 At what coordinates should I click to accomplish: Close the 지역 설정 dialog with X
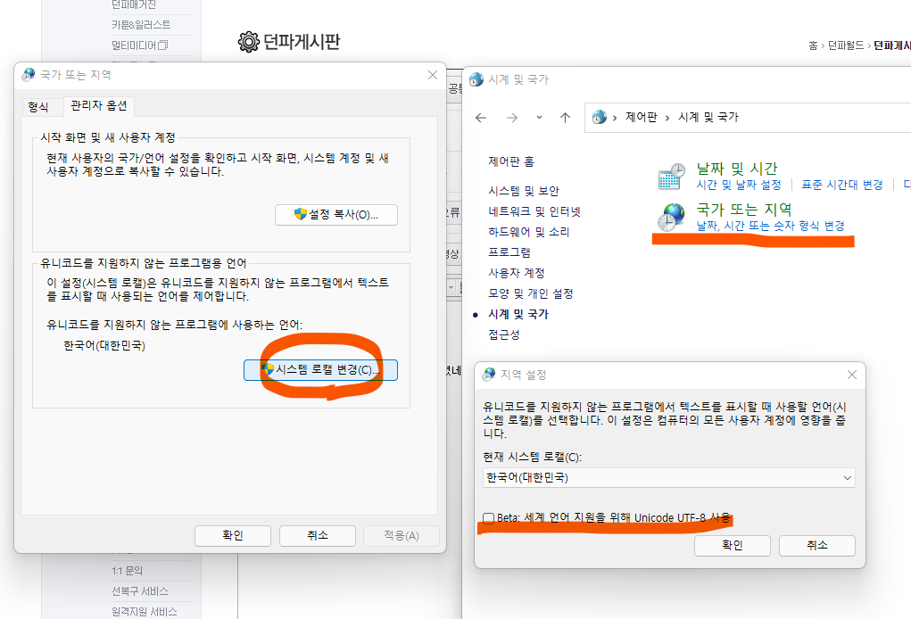(850, 375)
